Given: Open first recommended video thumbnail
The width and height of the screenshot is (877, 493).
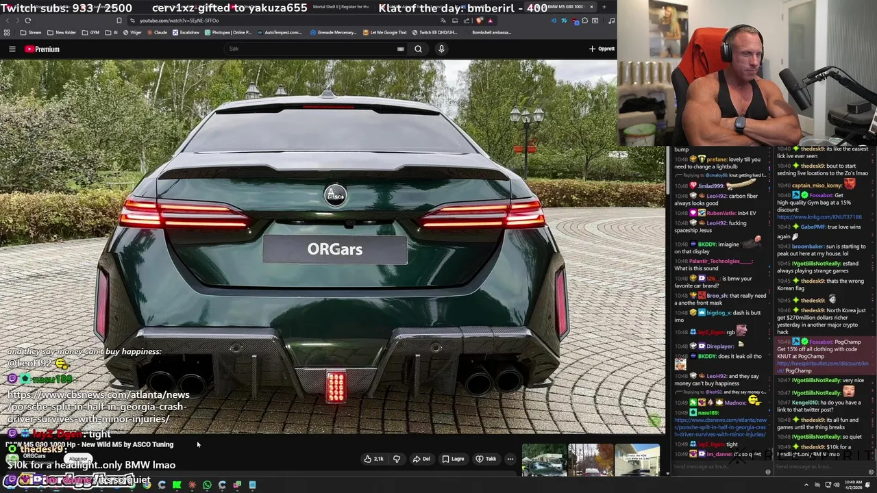Looking at the screenshot, I should point(544,460).
